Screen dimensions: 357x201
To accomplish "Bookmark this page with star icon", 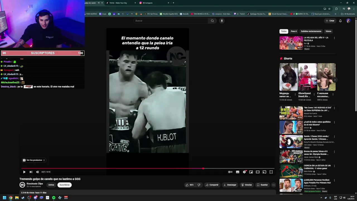I will (x=329, y=9).
